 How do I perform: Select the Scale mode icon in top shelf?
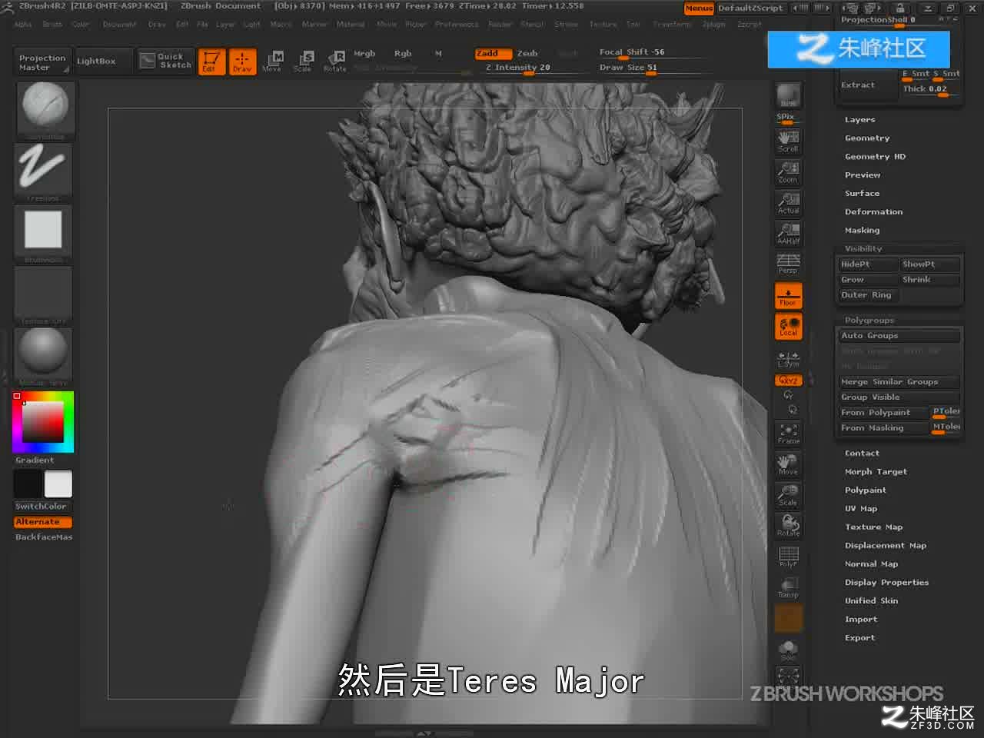[303, 61]
